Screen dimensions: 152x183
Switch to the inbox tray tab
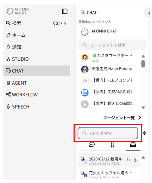coord(133,145)
